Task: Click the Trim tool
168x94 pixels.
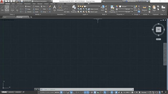Action: [43, 6]
